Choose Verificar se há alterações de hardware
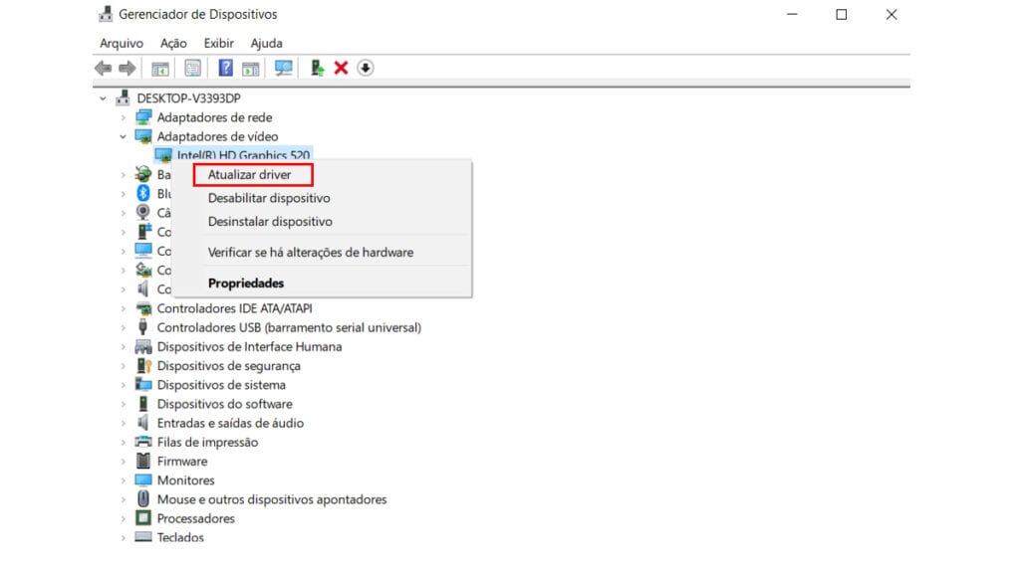Viewport: 1020px width, 573px height. (x=311, y=252)
